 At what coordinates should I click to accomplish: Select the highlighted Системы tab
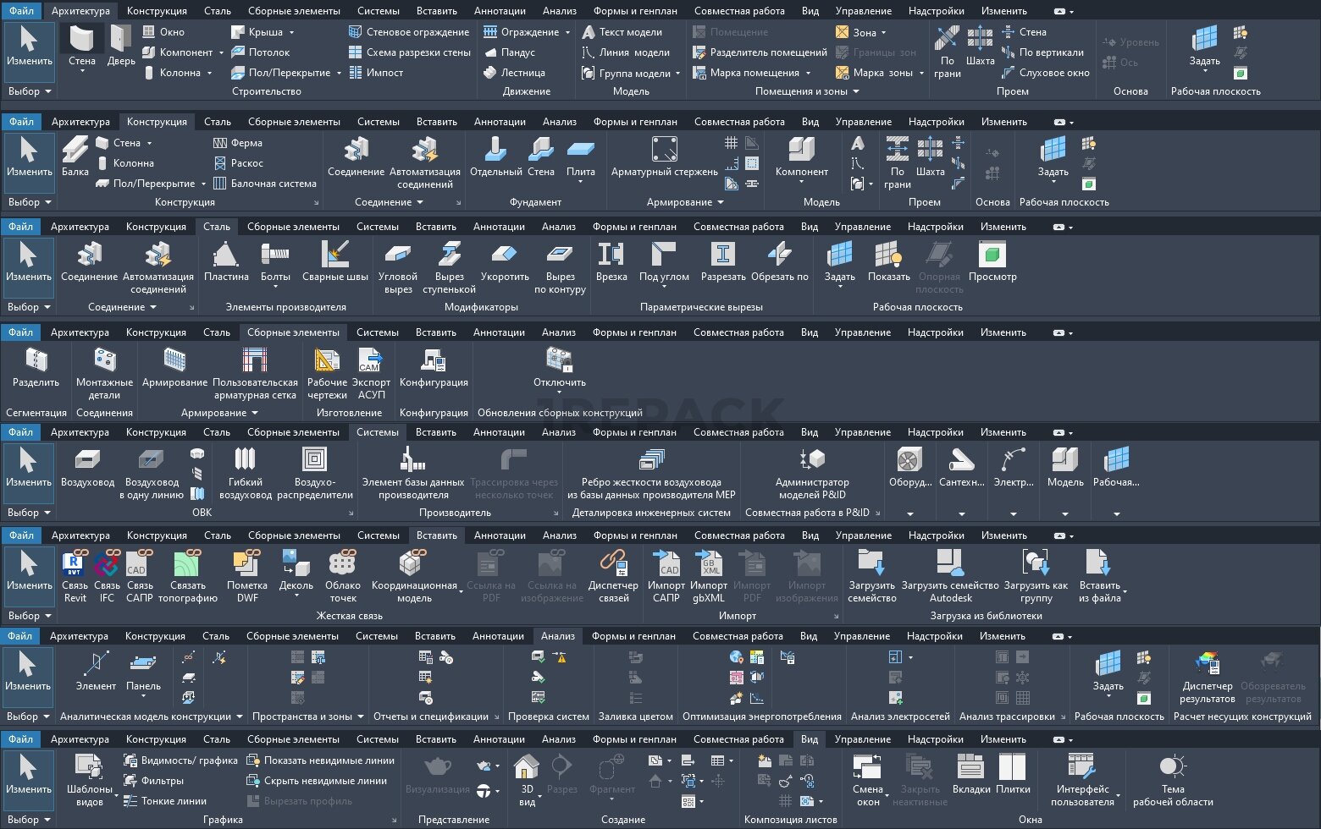(378, 432)
